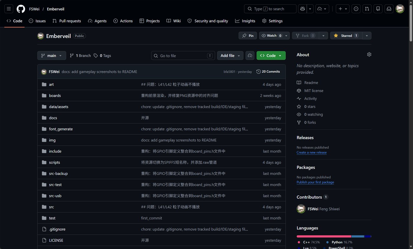This screenshot has height=249, width=413.
Task: Switch to the Pull requests tab
Action: [67, 21]
